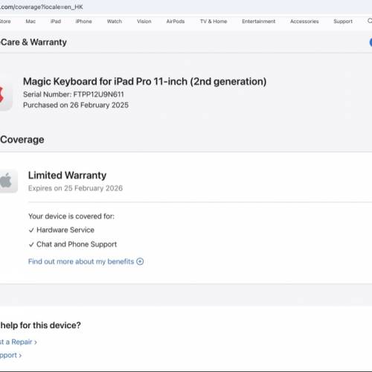
Task: Click the Magic Keyboard product title
Action: tap(144, 82)
